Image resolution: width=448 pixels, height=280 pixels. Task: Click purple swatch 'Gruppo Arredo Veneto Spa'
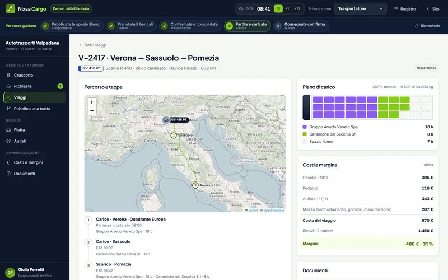pos(305,127)
